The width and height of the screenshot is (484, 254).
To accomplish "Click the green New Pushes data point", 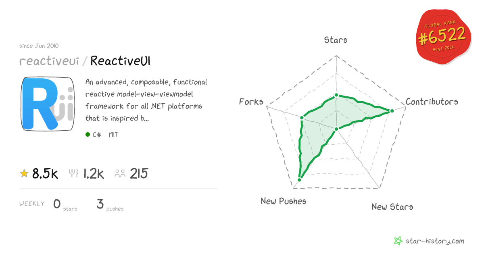I will [299, 179].
